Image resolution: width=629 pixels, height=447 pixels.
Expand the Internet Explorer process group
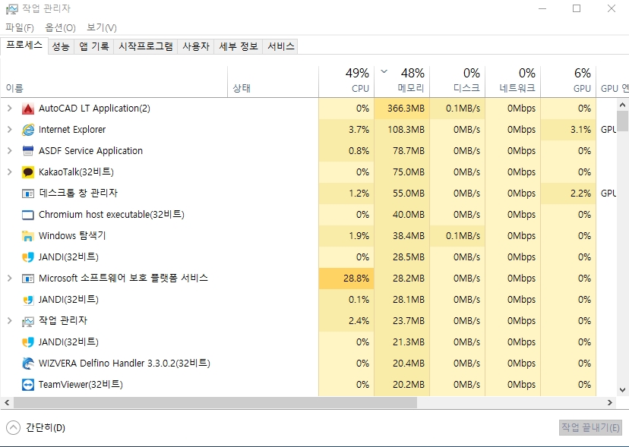click(9, 130)
